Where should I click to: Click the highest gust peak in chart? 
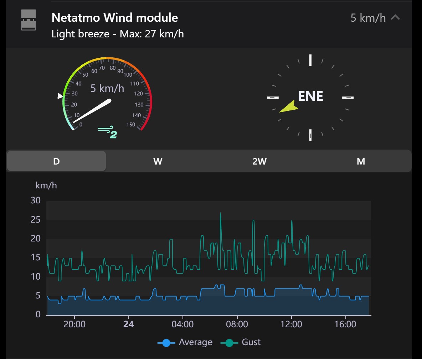[x=220, y=214]
